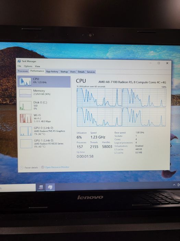Open Resource Monitor link

(x=57, y=167)
